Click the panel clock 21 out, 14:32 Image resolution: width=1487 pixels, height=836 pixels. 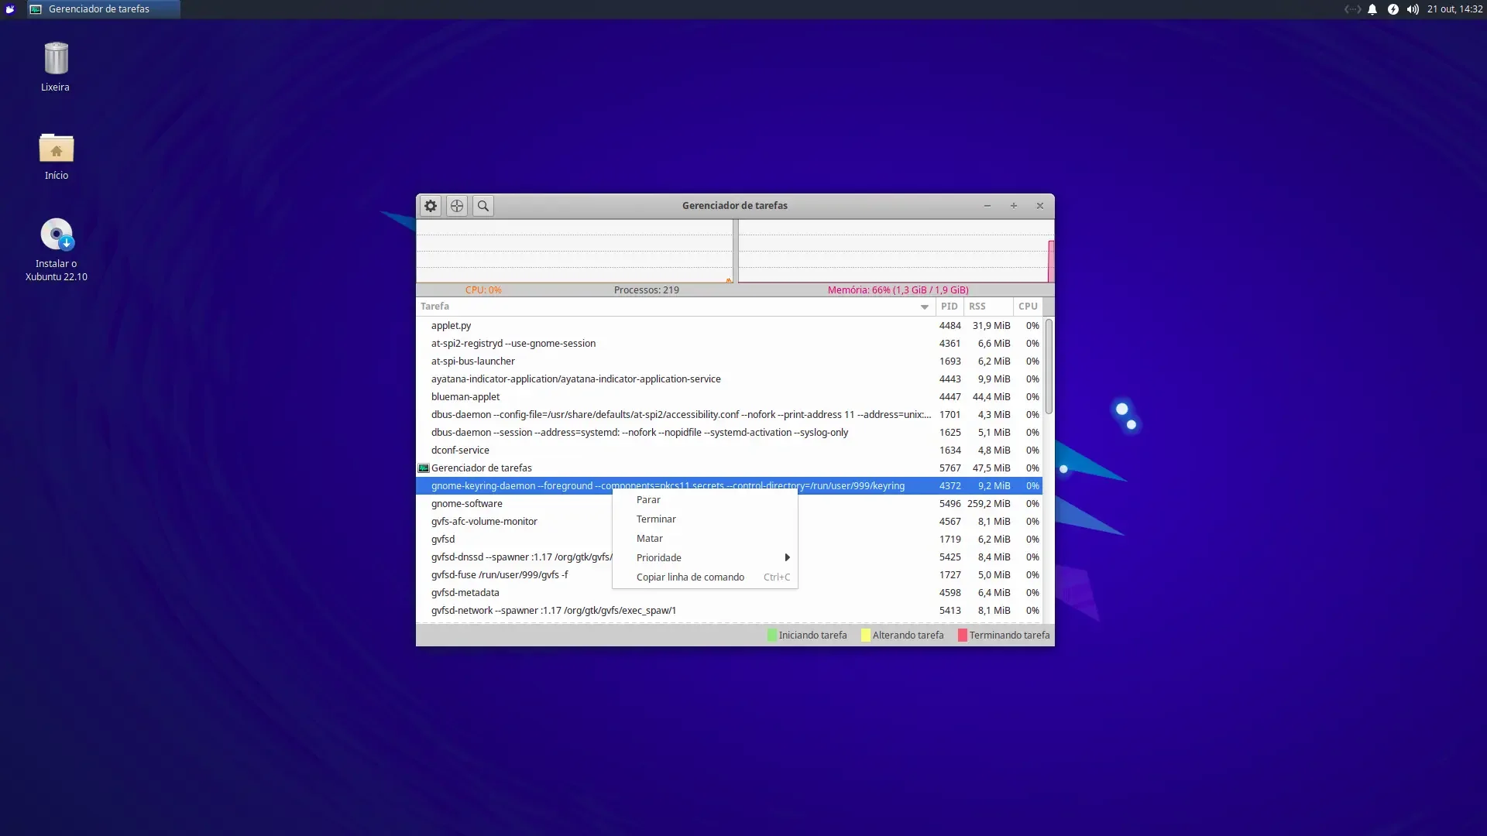pyautogui.click(x=1454, y=9)
